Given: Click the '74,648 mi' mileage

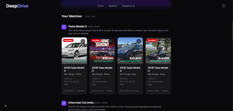Looking at the screenshot, I should click(x=96, y=79).
